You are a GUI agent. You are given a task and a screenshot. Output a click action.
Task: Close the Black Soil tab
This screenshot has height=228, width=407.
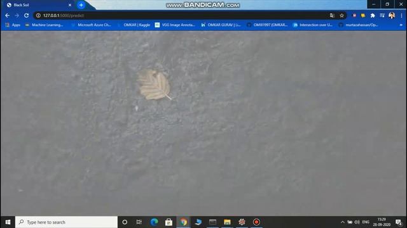(70, 5)
